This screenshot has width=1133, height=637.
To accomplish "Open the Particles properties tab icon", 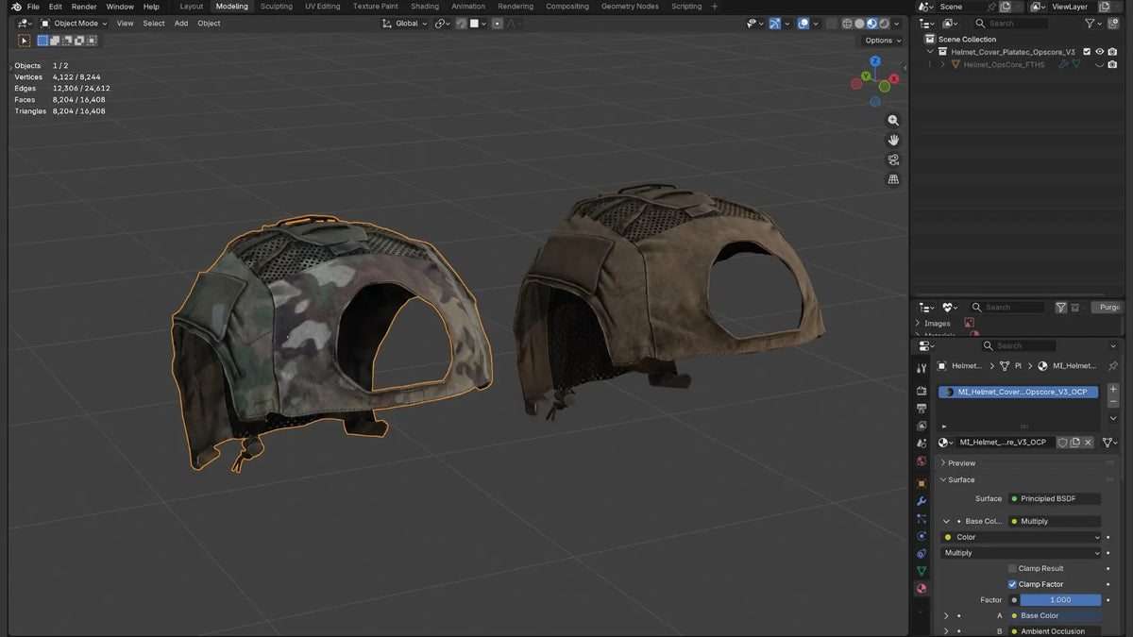I will coord(922,519).
